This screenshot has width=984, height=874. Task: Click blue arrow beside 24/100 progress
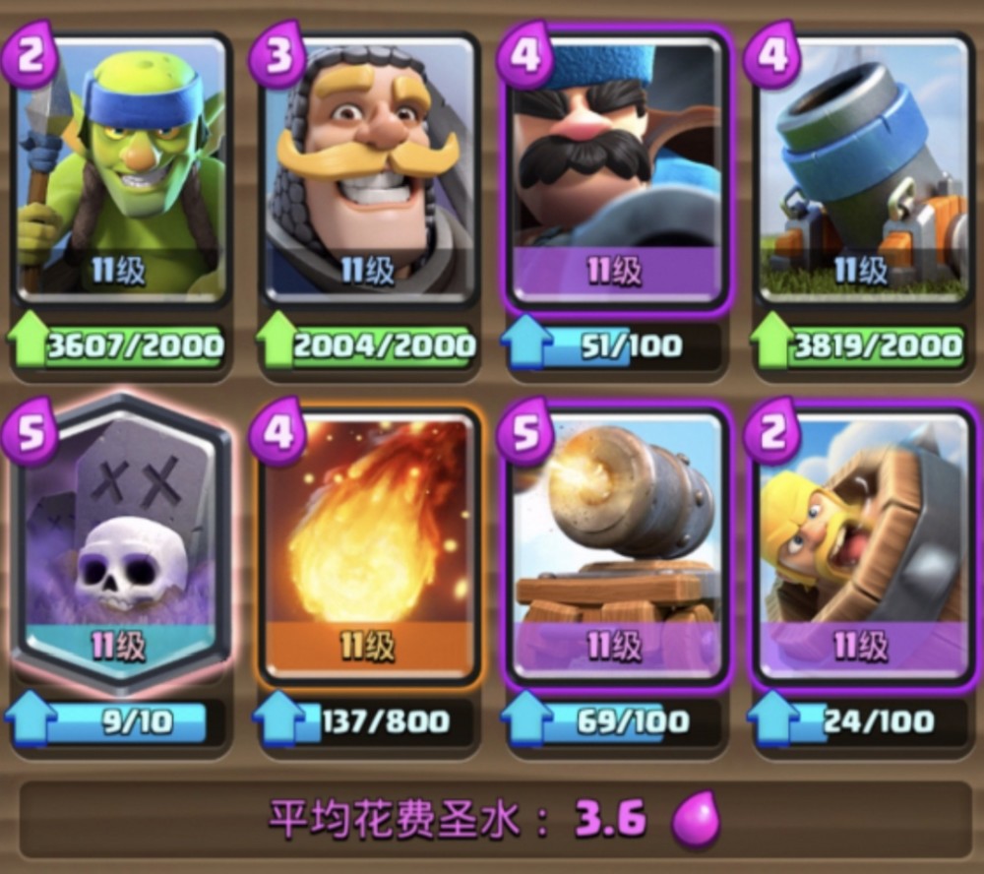773,718
